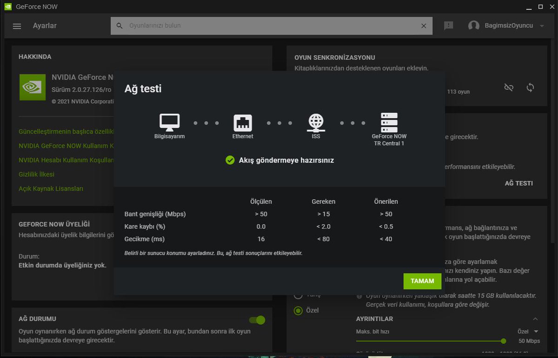This screenshot has height=358, width=558.
Task: Click the GeForce NOW title bar logo
Action: [8, 7]
